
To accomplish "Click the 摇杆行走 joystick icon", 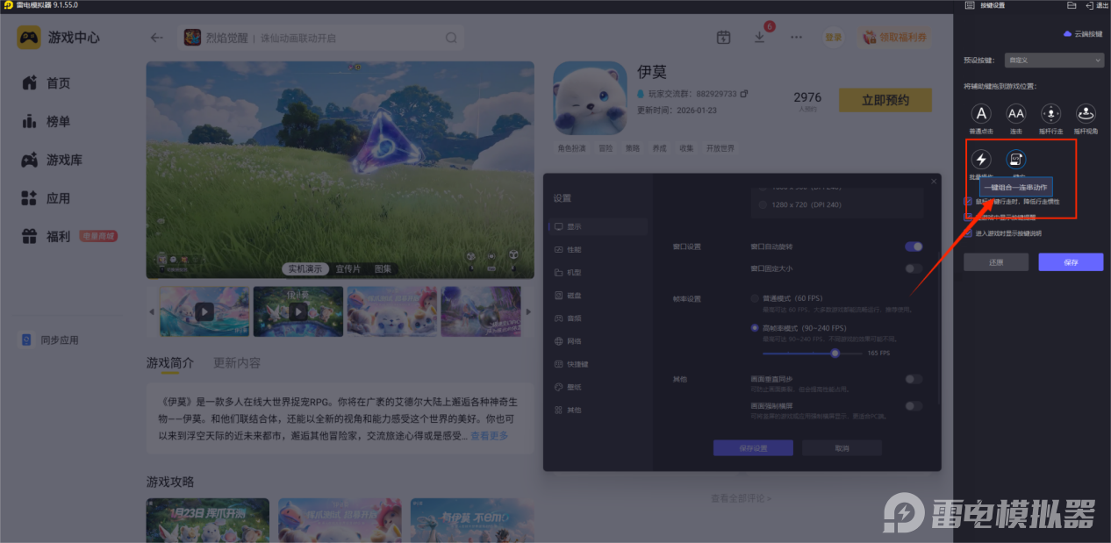I will tap(1050, 113).
